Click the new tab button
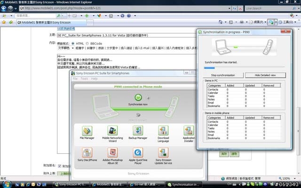The height and width of the screenshot is (188, 301). tap(90, 23)
